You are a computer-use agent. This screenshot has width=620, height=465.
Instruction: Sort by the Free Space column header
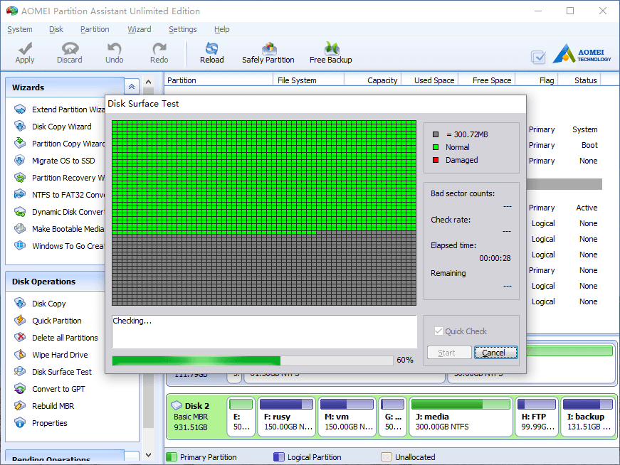coord(487,80)
